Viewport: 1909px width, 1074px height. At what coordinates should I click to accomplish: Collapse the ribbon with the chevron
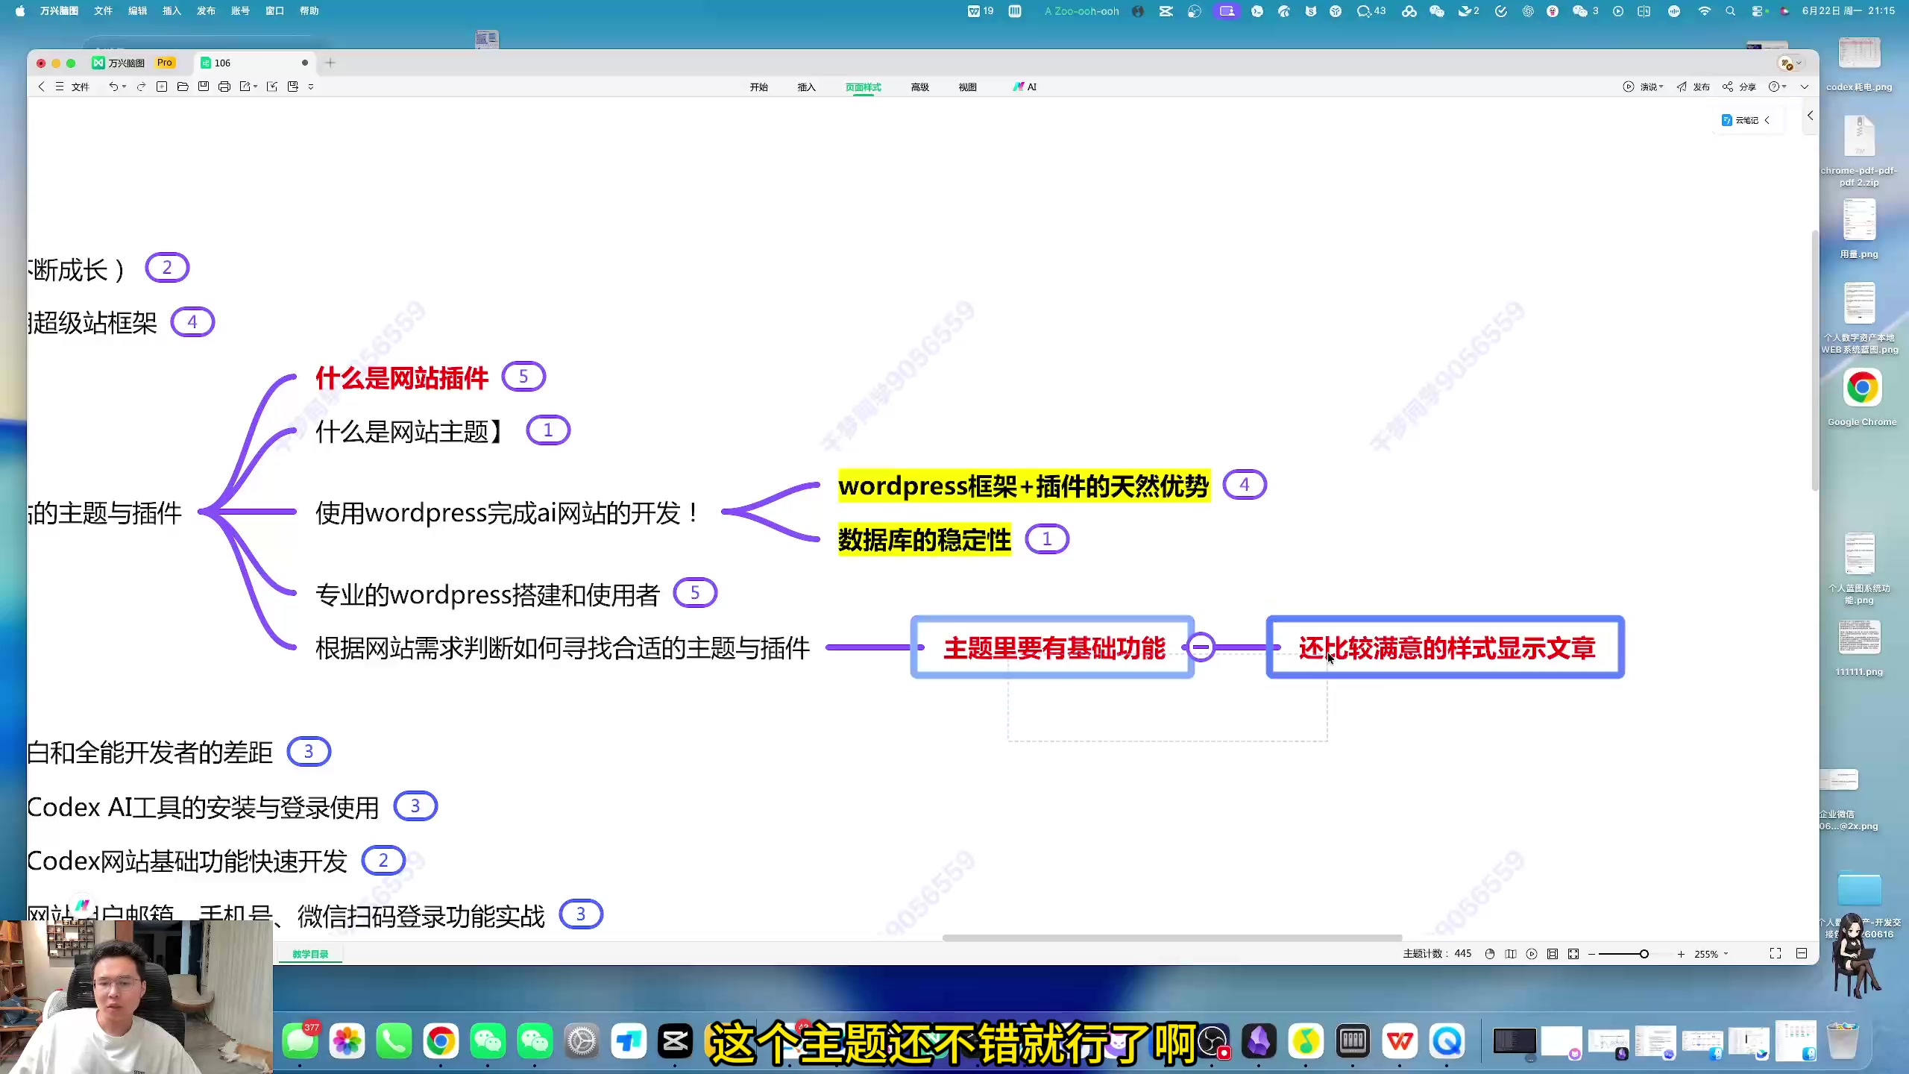point(1805,87)
